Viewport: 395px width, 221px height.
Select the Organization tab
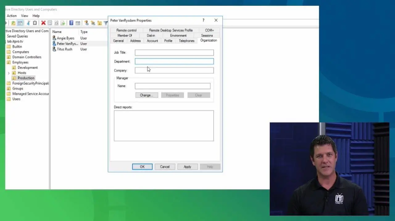pos(209,40)
